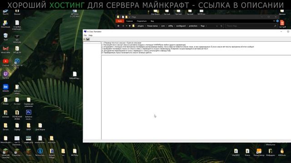Select the МОДЕЛИ folder on desktop
The image size is (291, 163).
(x=17, y=50)
